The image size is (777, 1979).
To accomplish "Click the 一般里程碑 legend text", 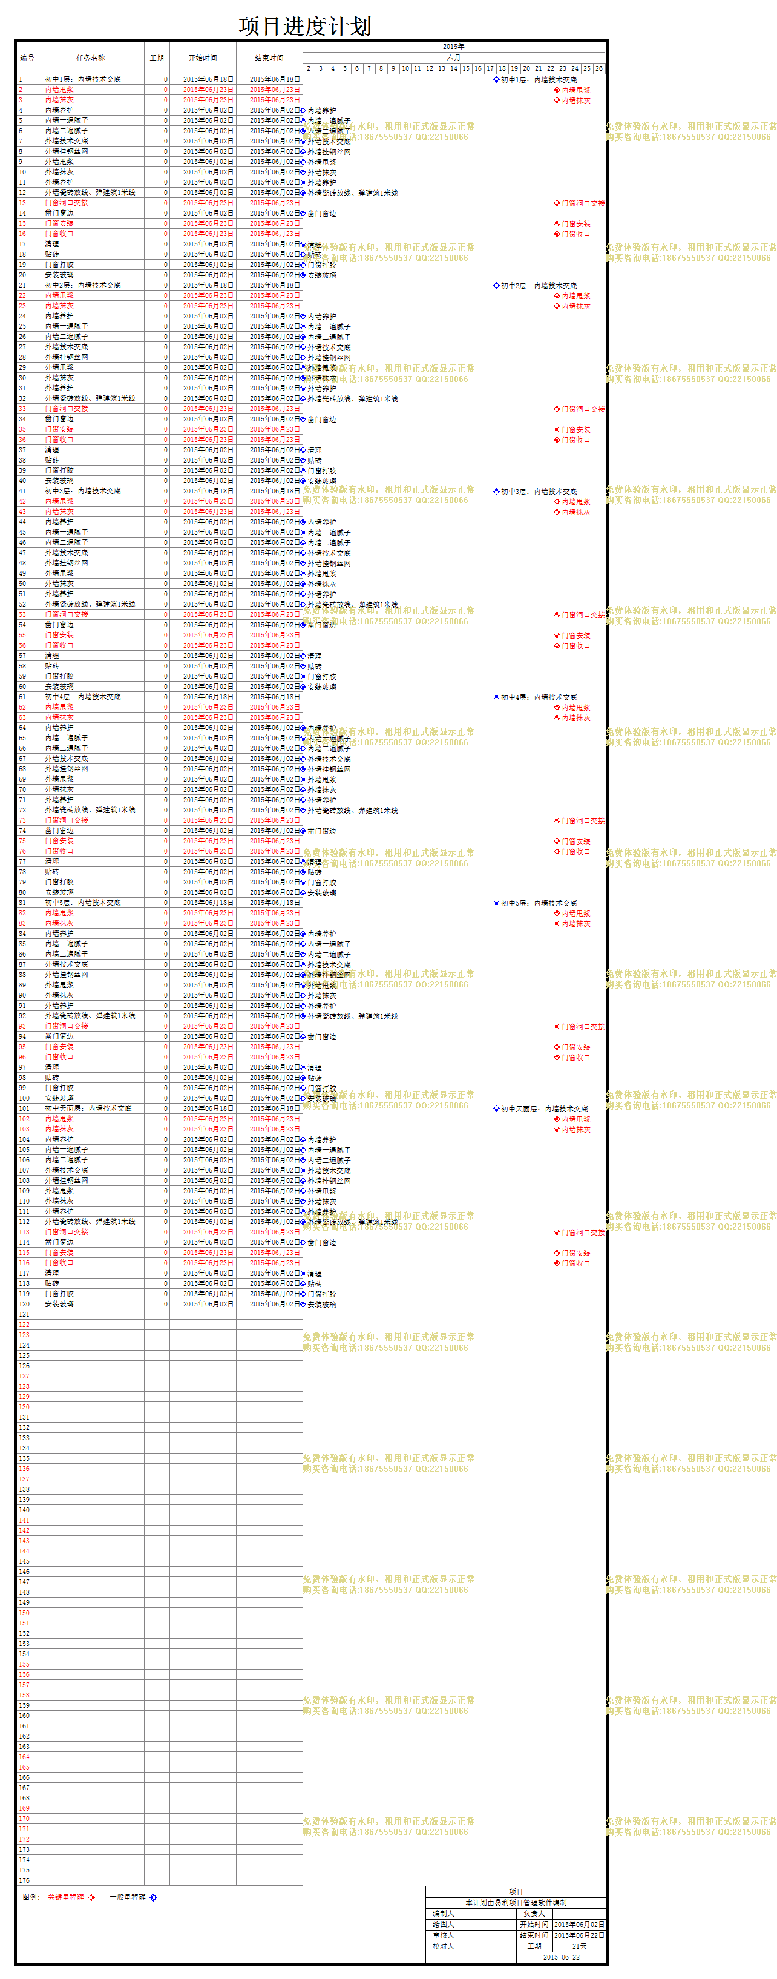I will [128, 1897].
